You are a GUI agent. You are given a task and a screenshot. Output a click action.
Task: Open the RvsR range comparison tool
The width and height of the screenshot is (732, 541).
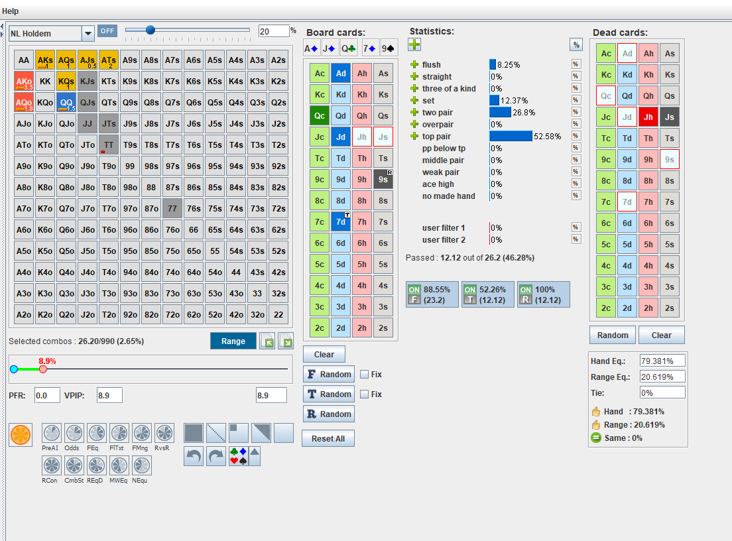(x=164, y=434)
